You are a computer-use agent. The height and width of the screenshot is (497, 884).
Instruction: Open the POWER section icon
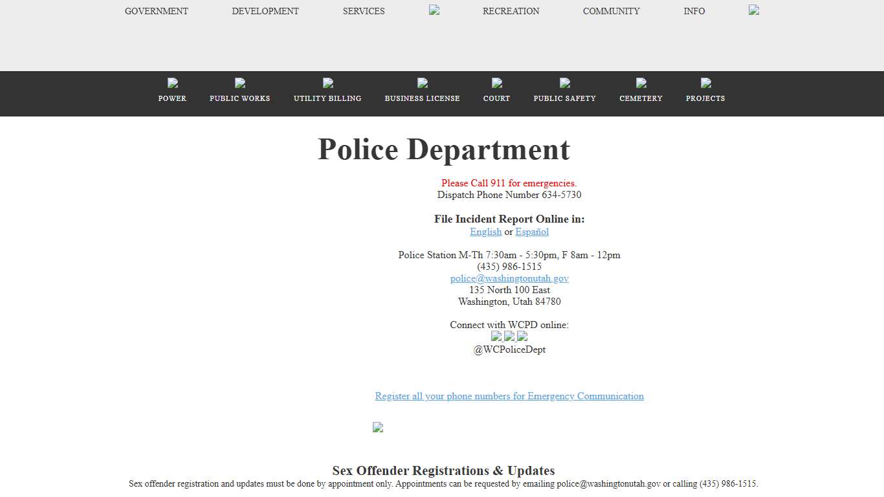coord(172,83)
